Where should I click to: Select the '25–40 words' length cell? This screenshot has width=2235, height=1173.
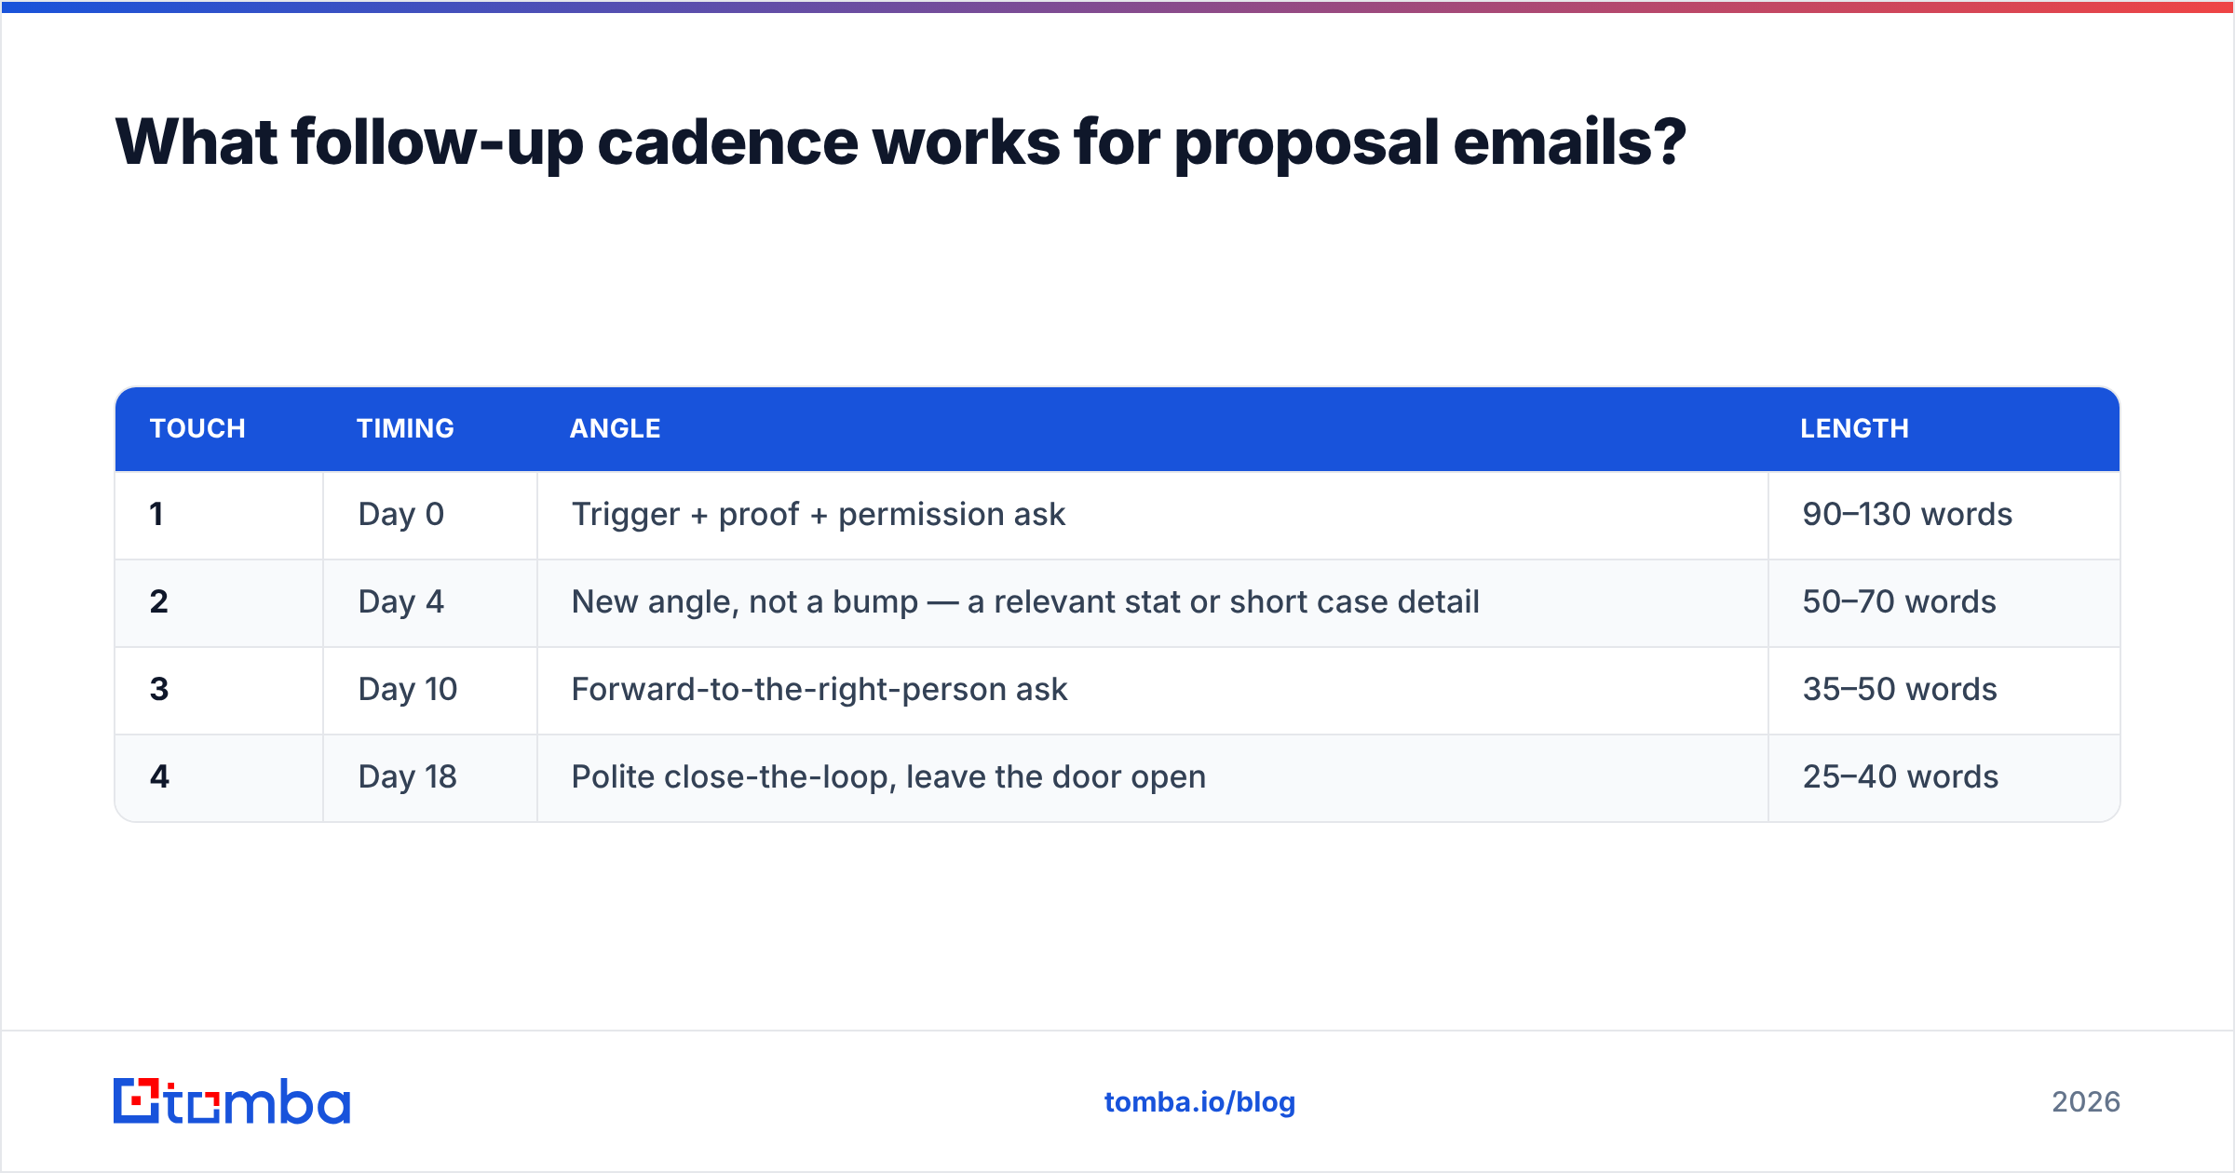tap(1944, 777)
